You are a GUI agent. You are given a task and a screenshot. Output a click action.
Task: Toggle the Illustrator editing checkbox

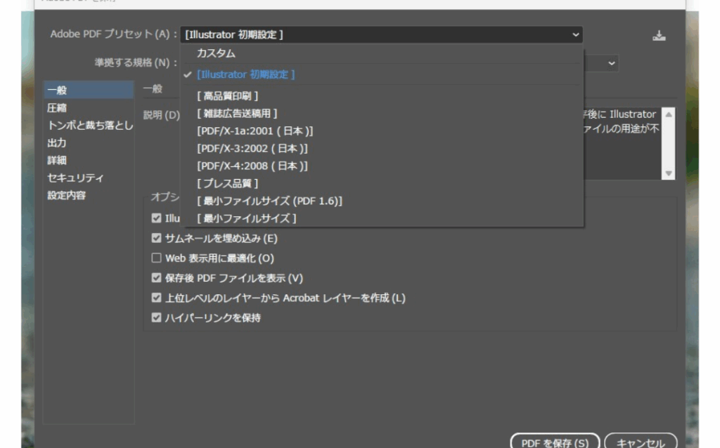[156, 218]
